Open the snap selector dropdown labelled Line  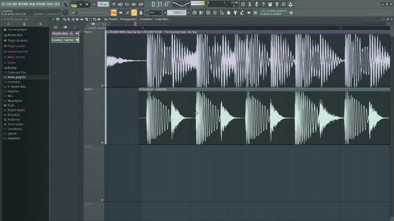(155, 13)
